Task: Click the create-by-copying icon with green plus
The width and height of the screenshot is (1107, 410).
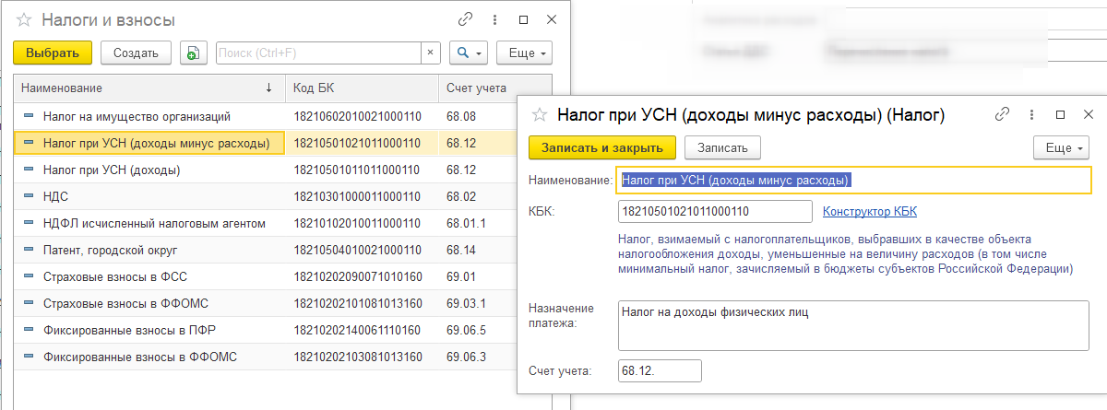Action: pyautogui.click(x=193, y=53)
